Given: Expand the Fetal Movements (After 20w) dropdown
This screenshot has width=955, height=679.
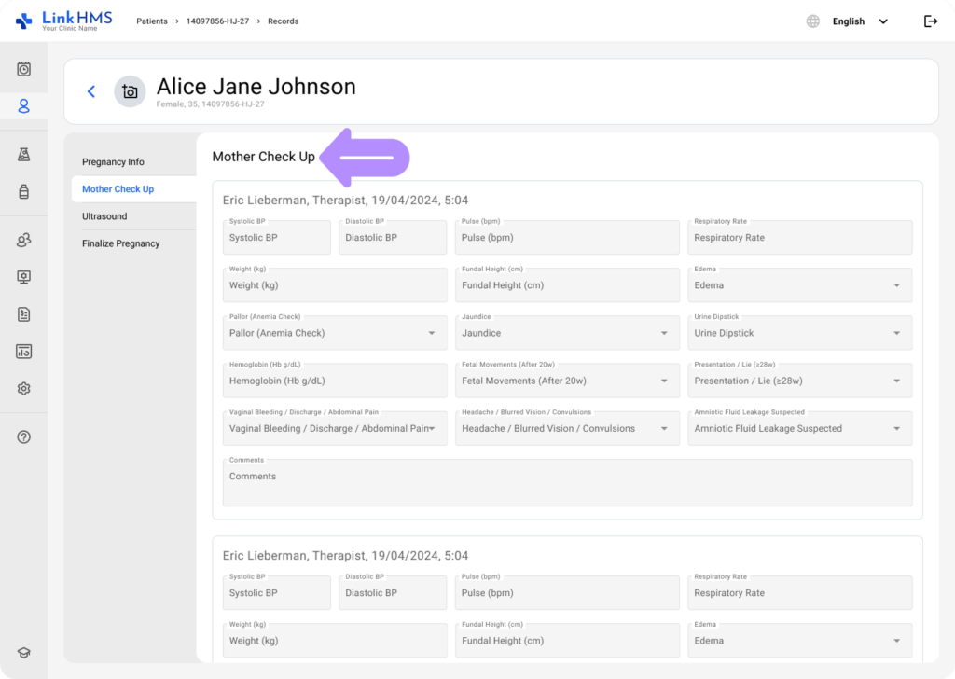Looking at the screenshot, I should pyautogui.click(x=567, y=381).
